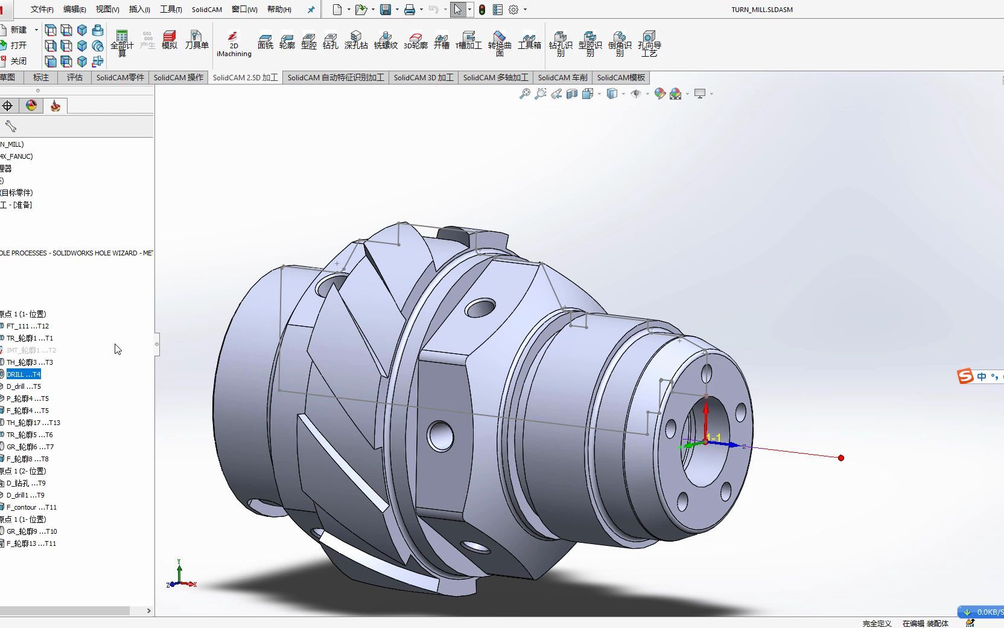Viewport: 1004px width, 628px height.
Task: Open the display manager panel tab
Action: click(x=31, y=106)
